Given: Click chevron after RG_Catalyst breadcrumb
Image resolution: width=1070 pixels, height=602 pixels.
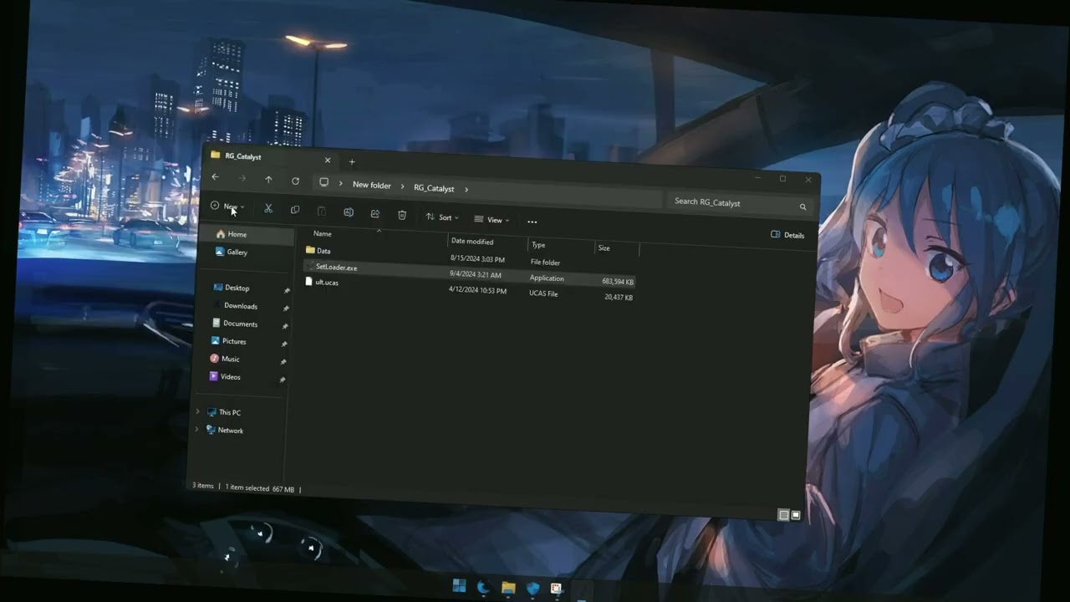Looking at the screenshot, I should click(x=466, y=190).
